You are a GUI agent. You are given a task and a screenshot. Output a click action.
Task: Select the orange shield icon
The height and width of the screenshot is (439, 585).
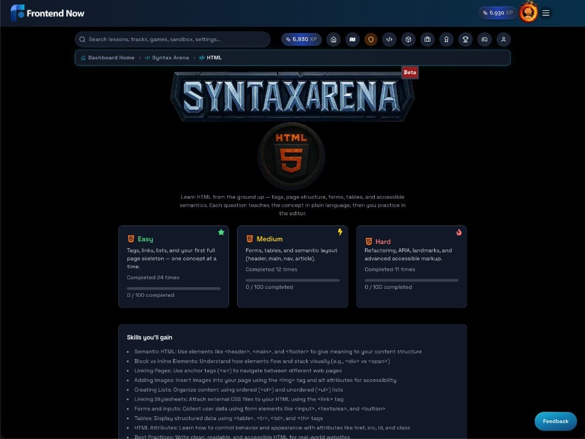point(371,39)
